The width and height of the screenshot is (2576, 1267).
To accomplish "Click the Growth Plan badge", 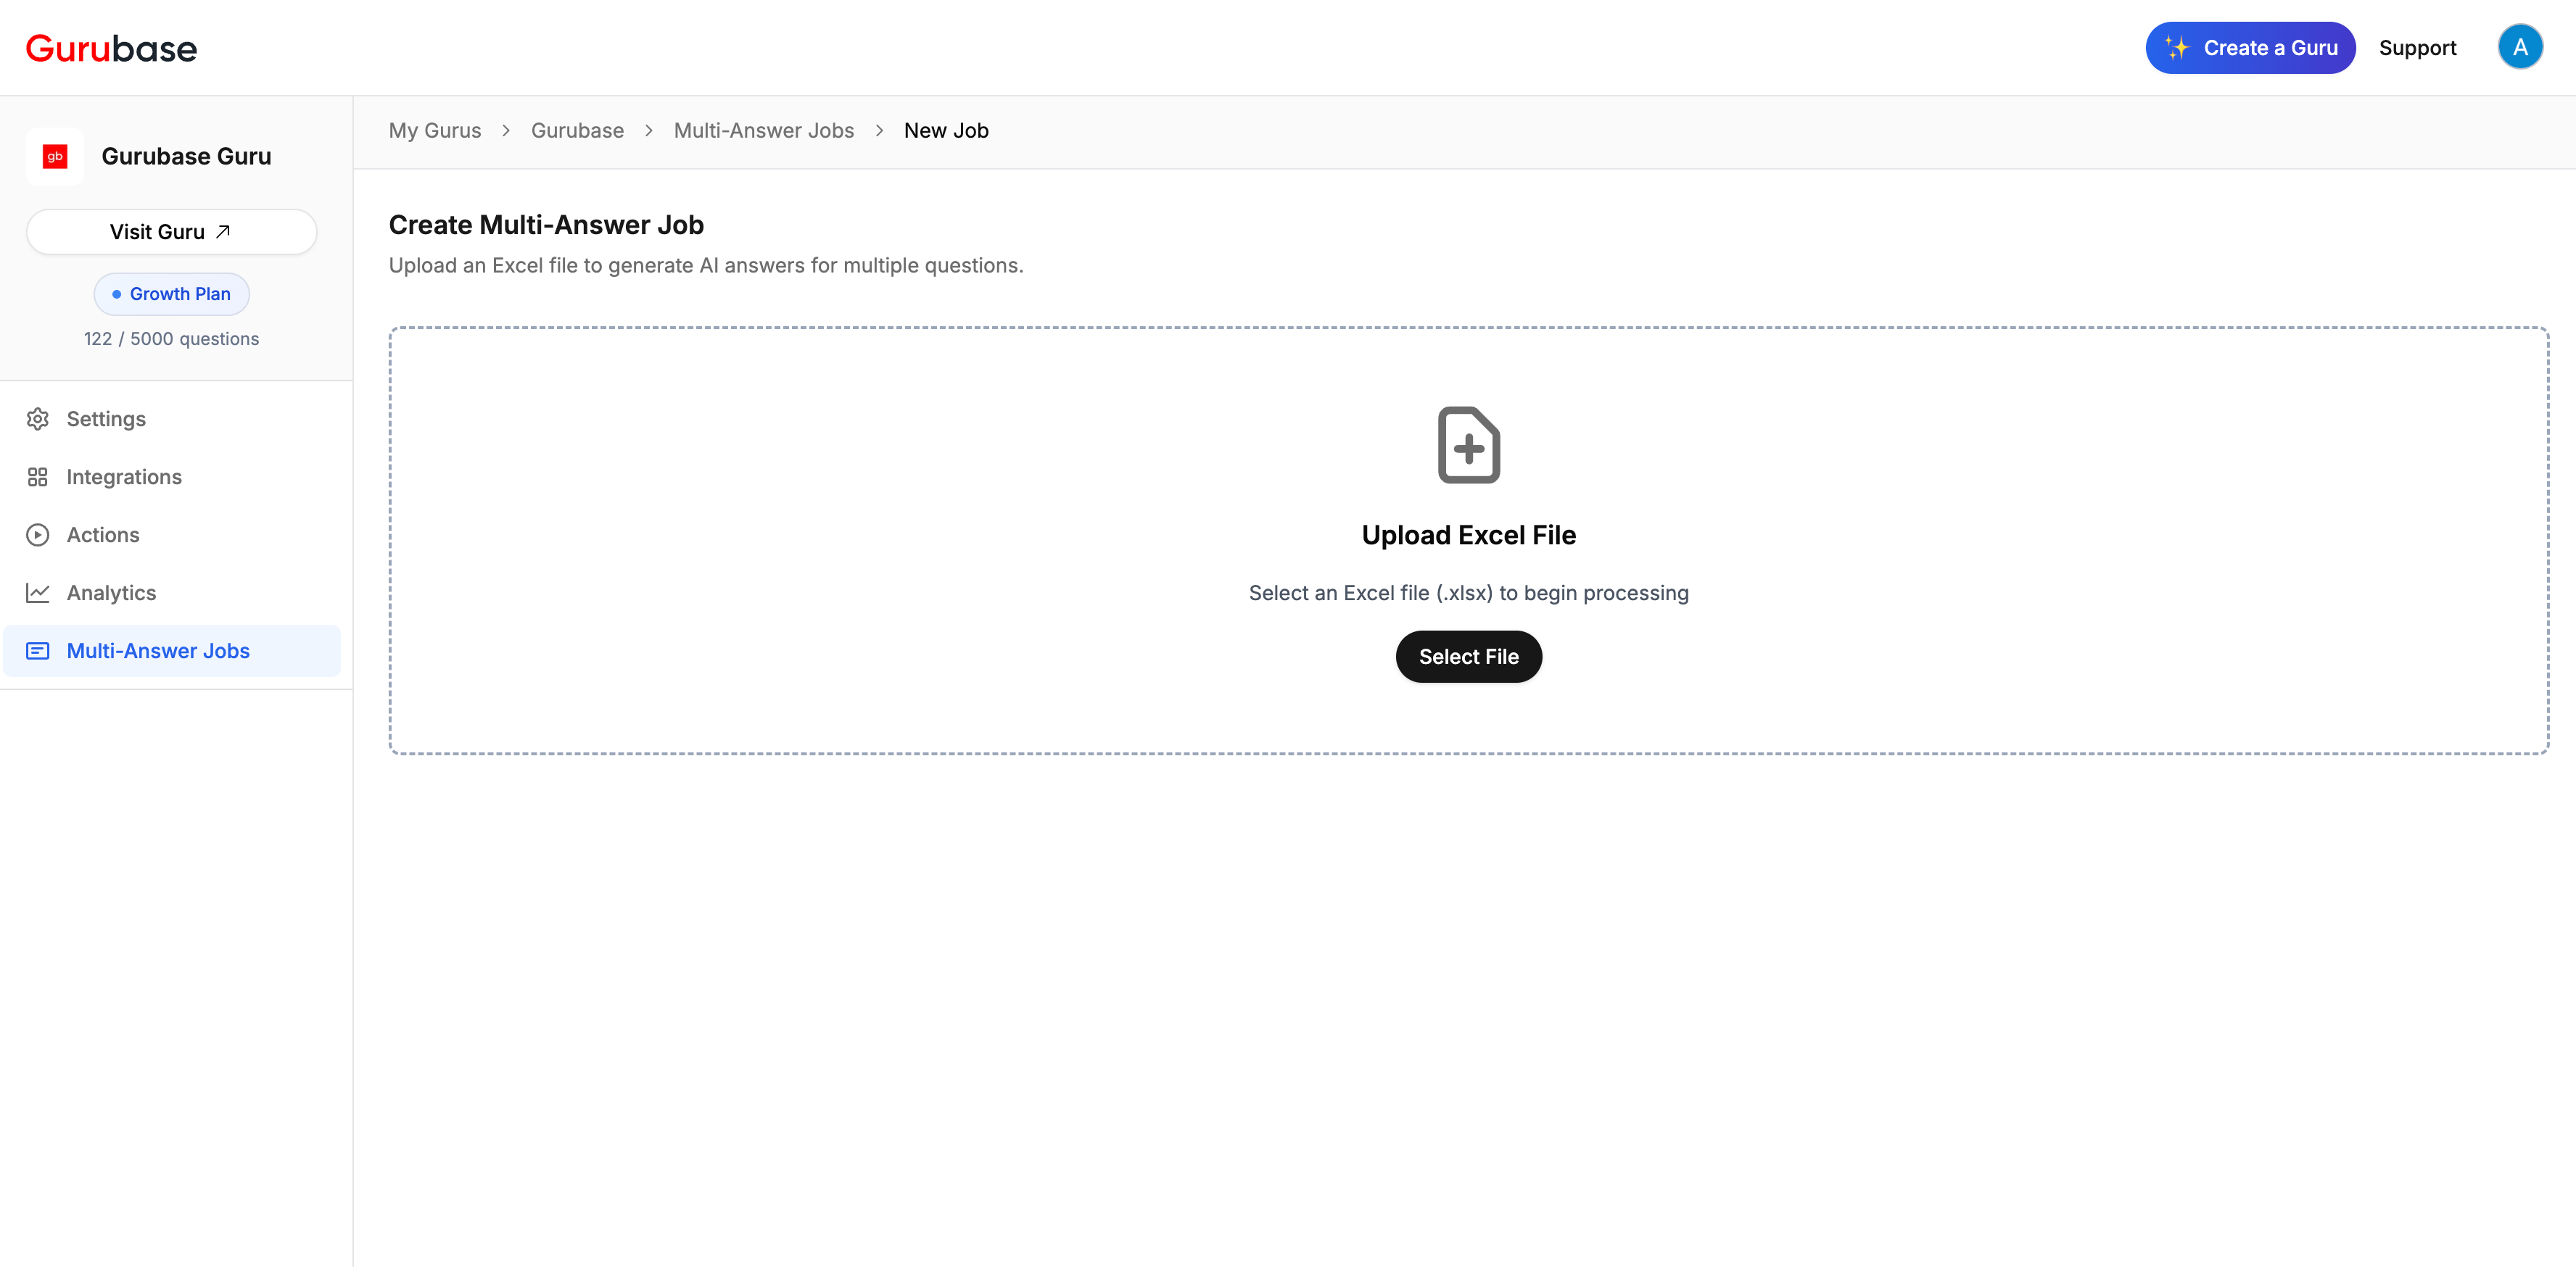I will click(171, 294).
